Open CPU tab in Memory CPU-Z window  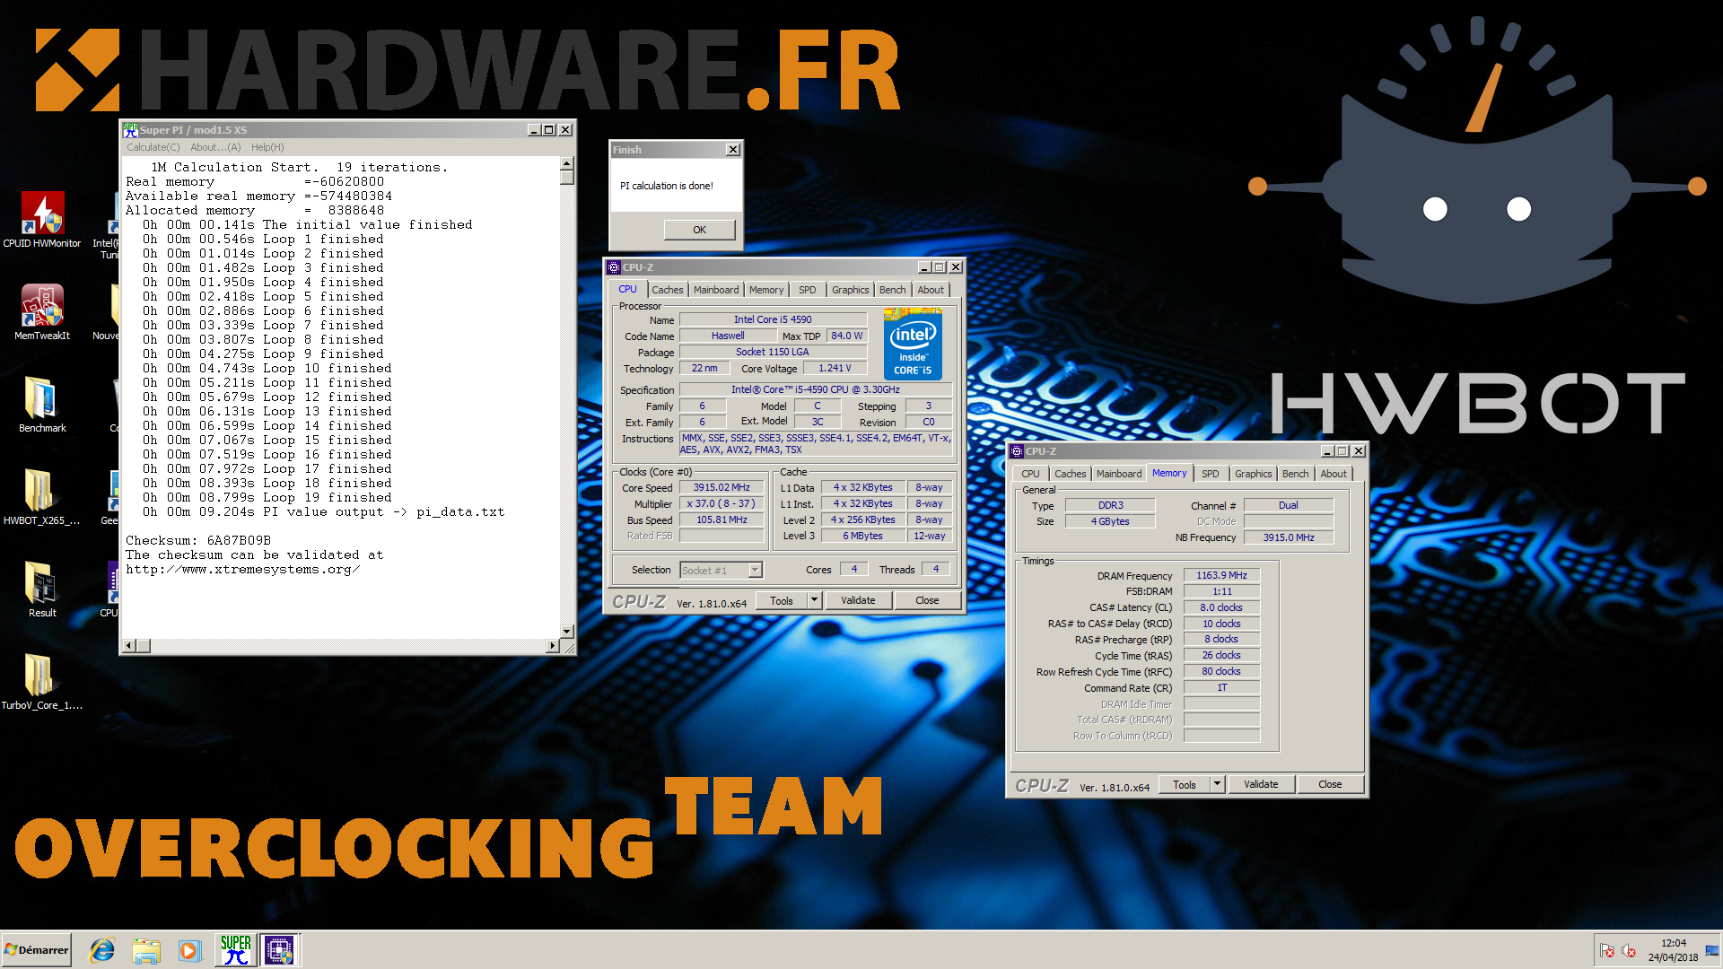(x=1030, y=474)
